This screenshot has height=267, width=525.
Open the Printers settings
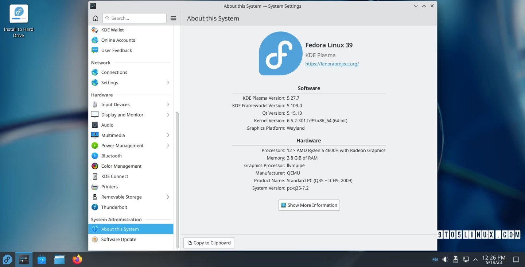pyautogui.click(x=131, y=186)
